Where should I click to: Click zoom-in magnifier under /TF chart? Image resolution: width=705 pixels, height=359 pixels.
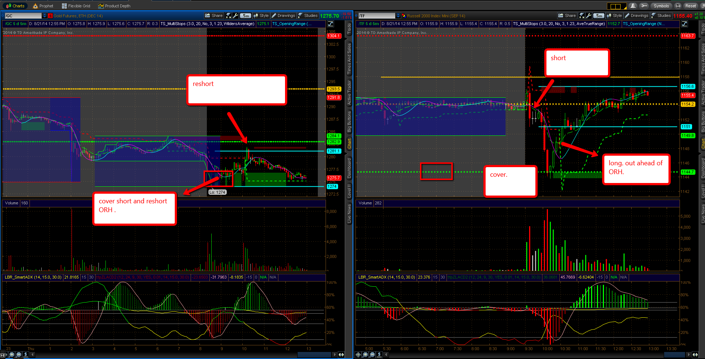(x=365, y=355)
